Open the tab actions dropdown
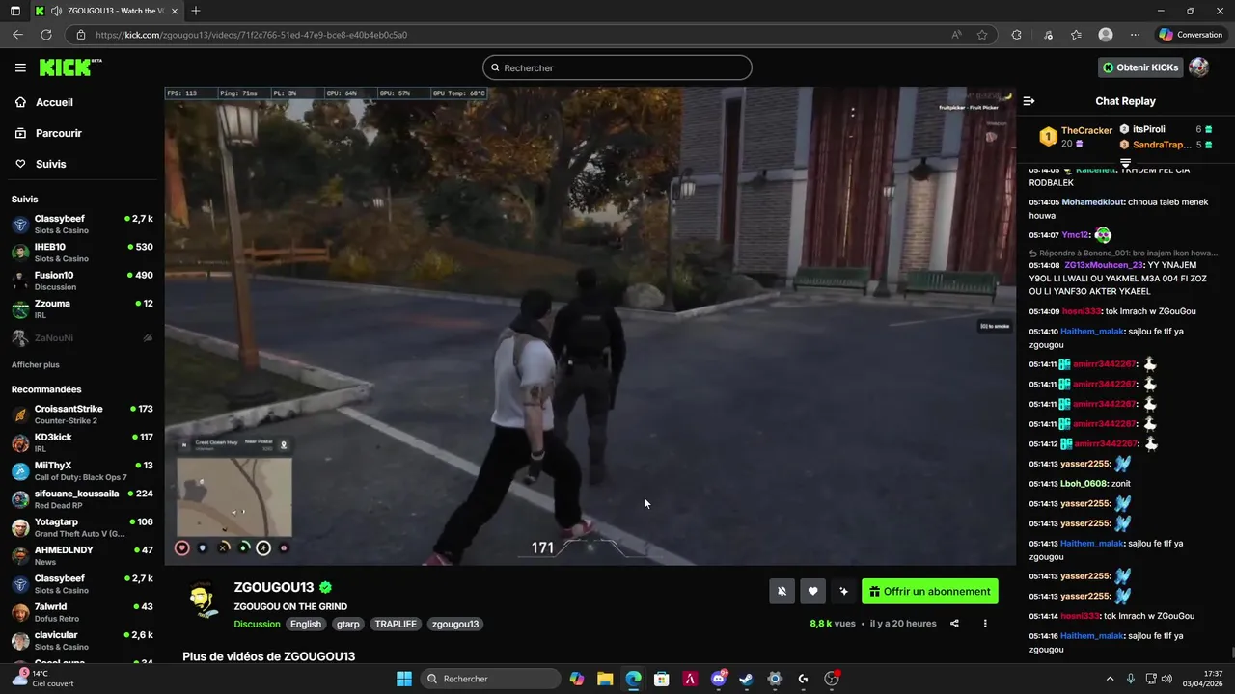 (x=16, y=11)
